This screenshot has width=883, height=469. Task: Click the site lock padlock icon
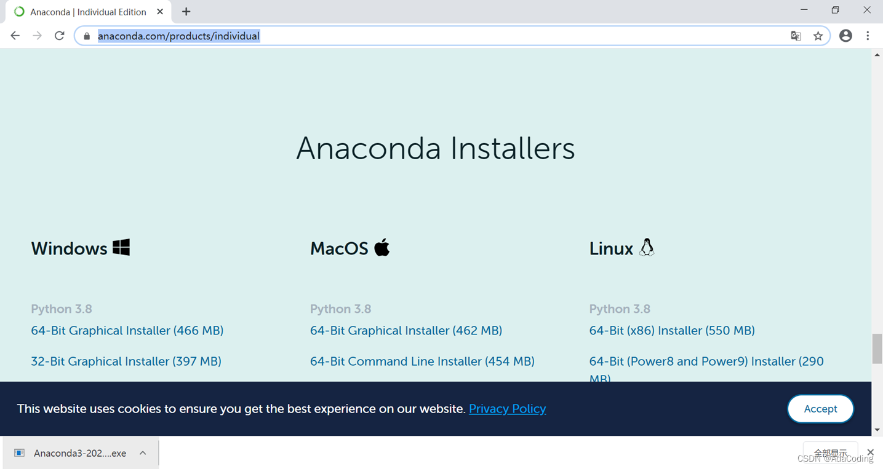click(x=87, y=36)
